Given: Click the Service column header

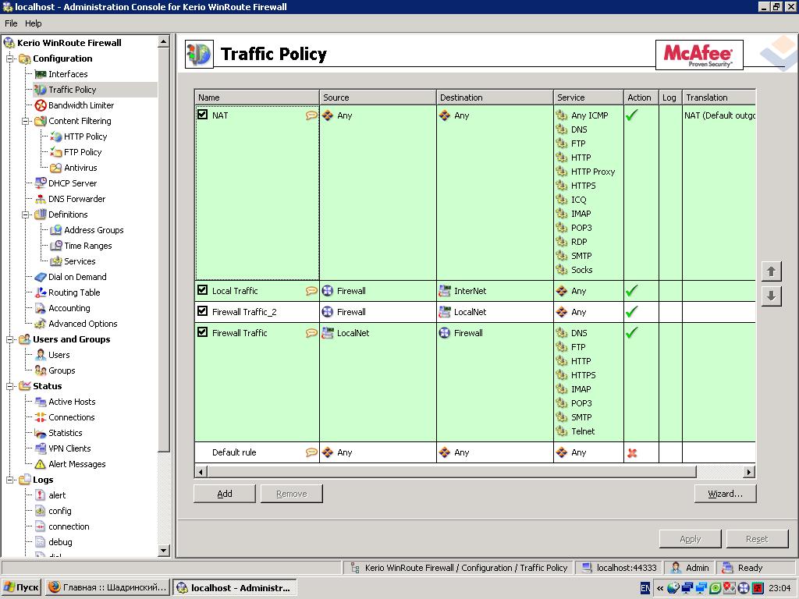Looking at the screenshot, I should (588, 97).
